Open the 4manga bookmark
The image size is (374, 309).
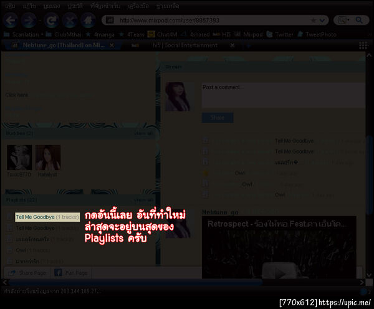100,34
